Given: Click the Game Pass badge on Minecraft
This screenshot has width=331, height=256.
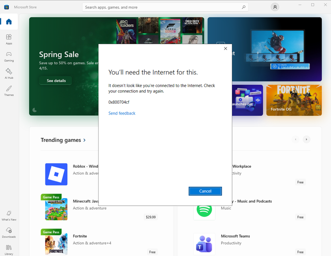Looking at the screenshot, I should point(51,197).
